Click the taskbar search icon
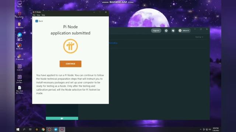 coord(24,129)
